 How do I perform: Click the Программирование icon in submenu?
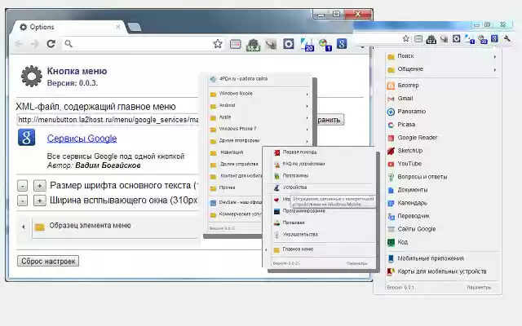coord(276,212)
